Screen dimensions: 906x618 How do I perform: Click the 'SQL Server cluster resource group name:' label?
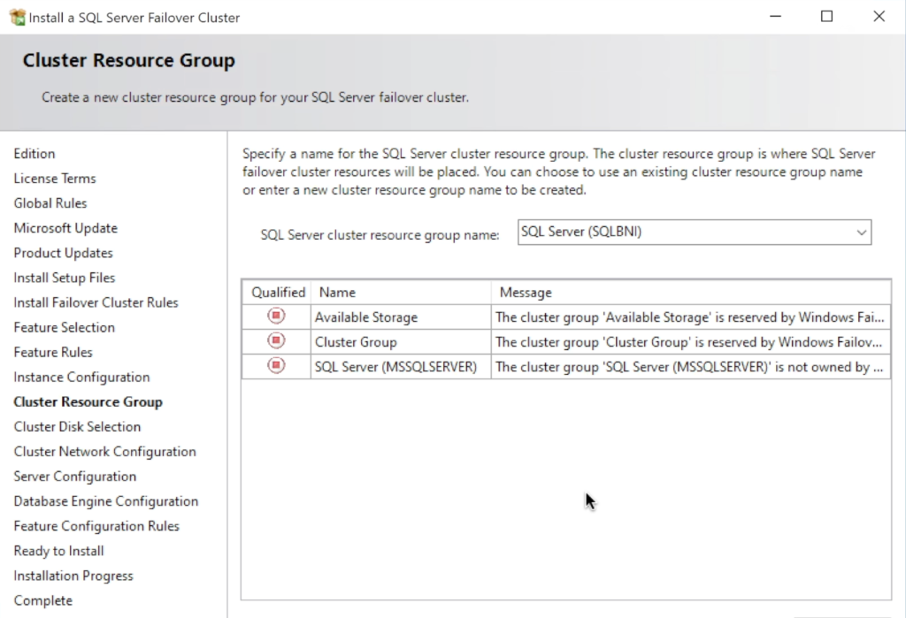(380, 235)
